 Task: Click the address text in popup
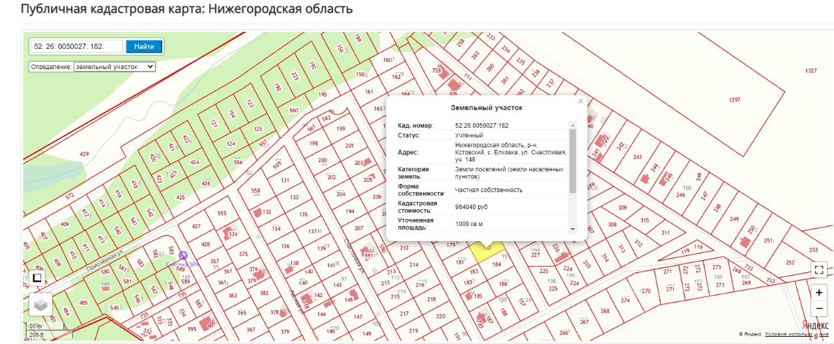(x=511, y=152)
